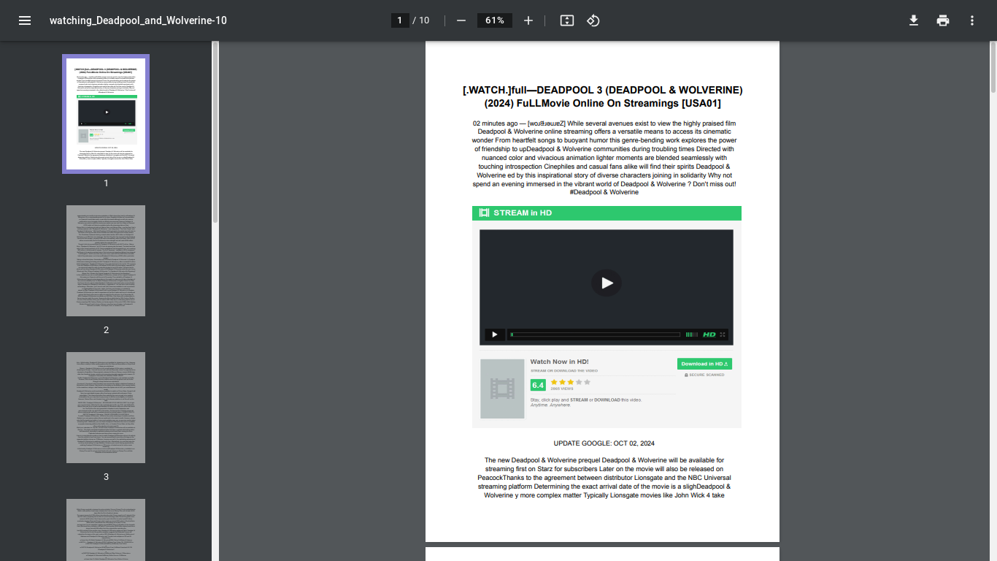This screenshot has width=997, height=561.
Task: Select page 1 thumbnail
Action: pos(106,114)
